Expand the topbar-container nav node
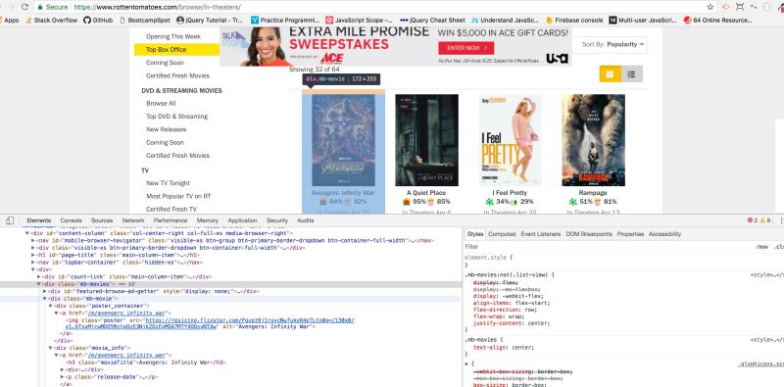Image resolution: width=784 pixels, height=387 pixels. (33, 262)
